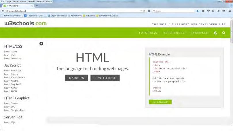This screenshot has width=233, height=131.
Task: Open the Pierwsze kroki bookmark
Action: tap(75, 16)
